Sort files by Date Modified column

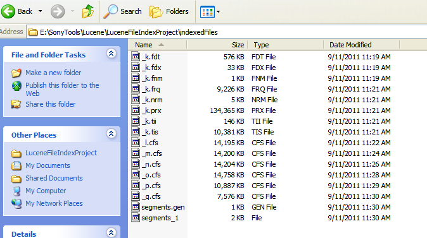point(362,45)
